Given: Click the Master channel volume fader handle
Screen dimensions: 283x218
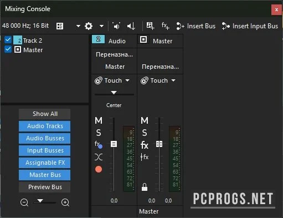Looking at the screenshot, I should (x=159, y=144).
